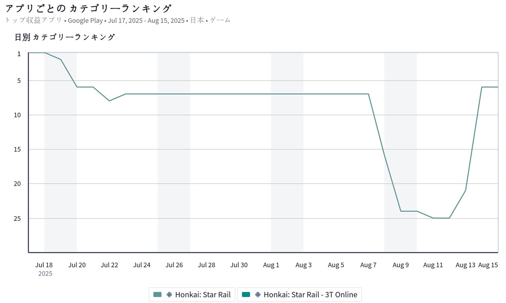Image resolution: width=506 pixels, height=303 pixels.
Task: Click the bright teal swatch for 3T Online
Action: [246, 294]
